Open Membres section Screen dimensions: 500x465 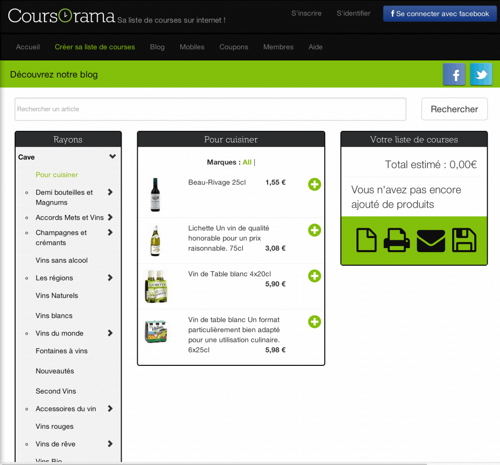278,47
